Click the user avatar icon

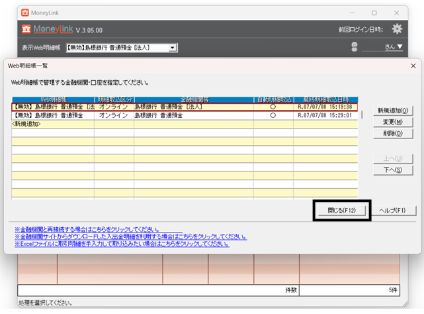pos(355,47)
